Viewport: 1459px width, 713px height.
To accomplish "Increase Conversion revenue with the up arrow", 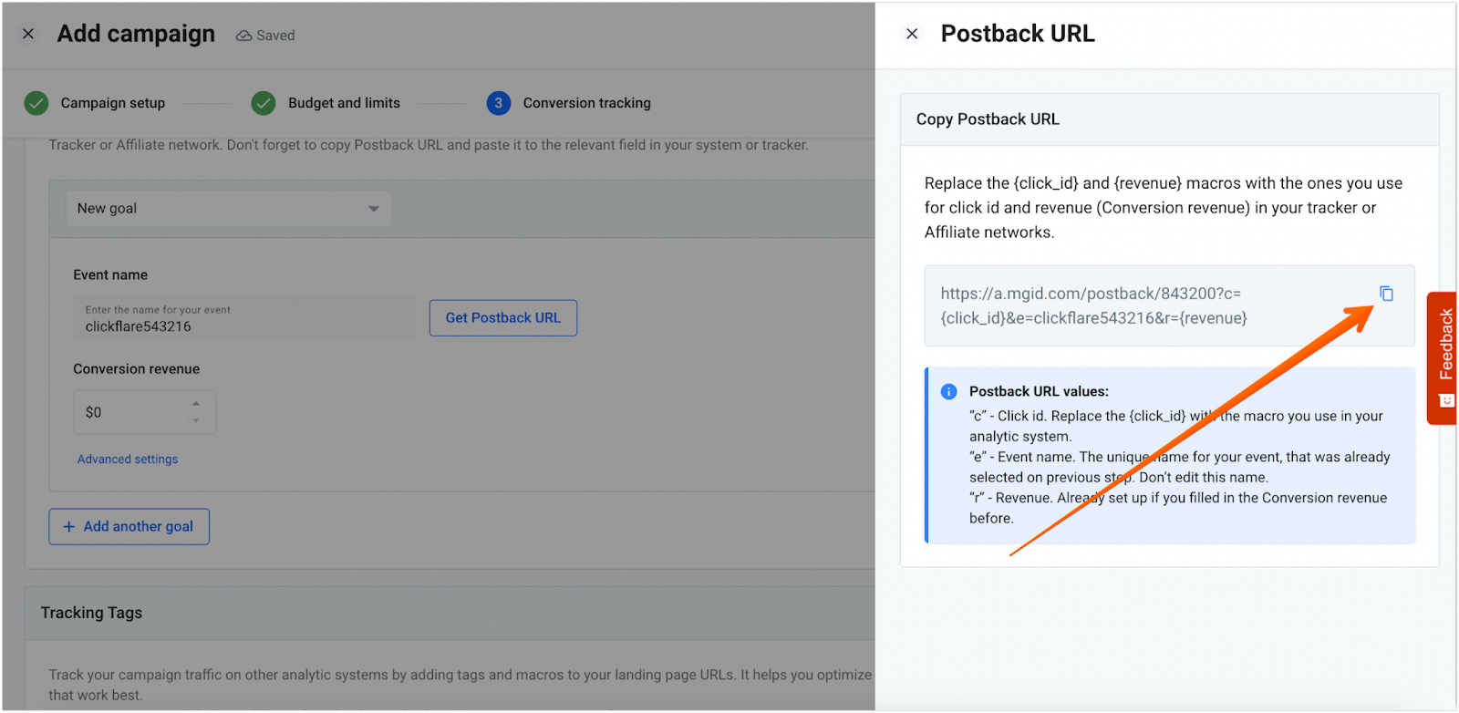I will click(195, 404).
